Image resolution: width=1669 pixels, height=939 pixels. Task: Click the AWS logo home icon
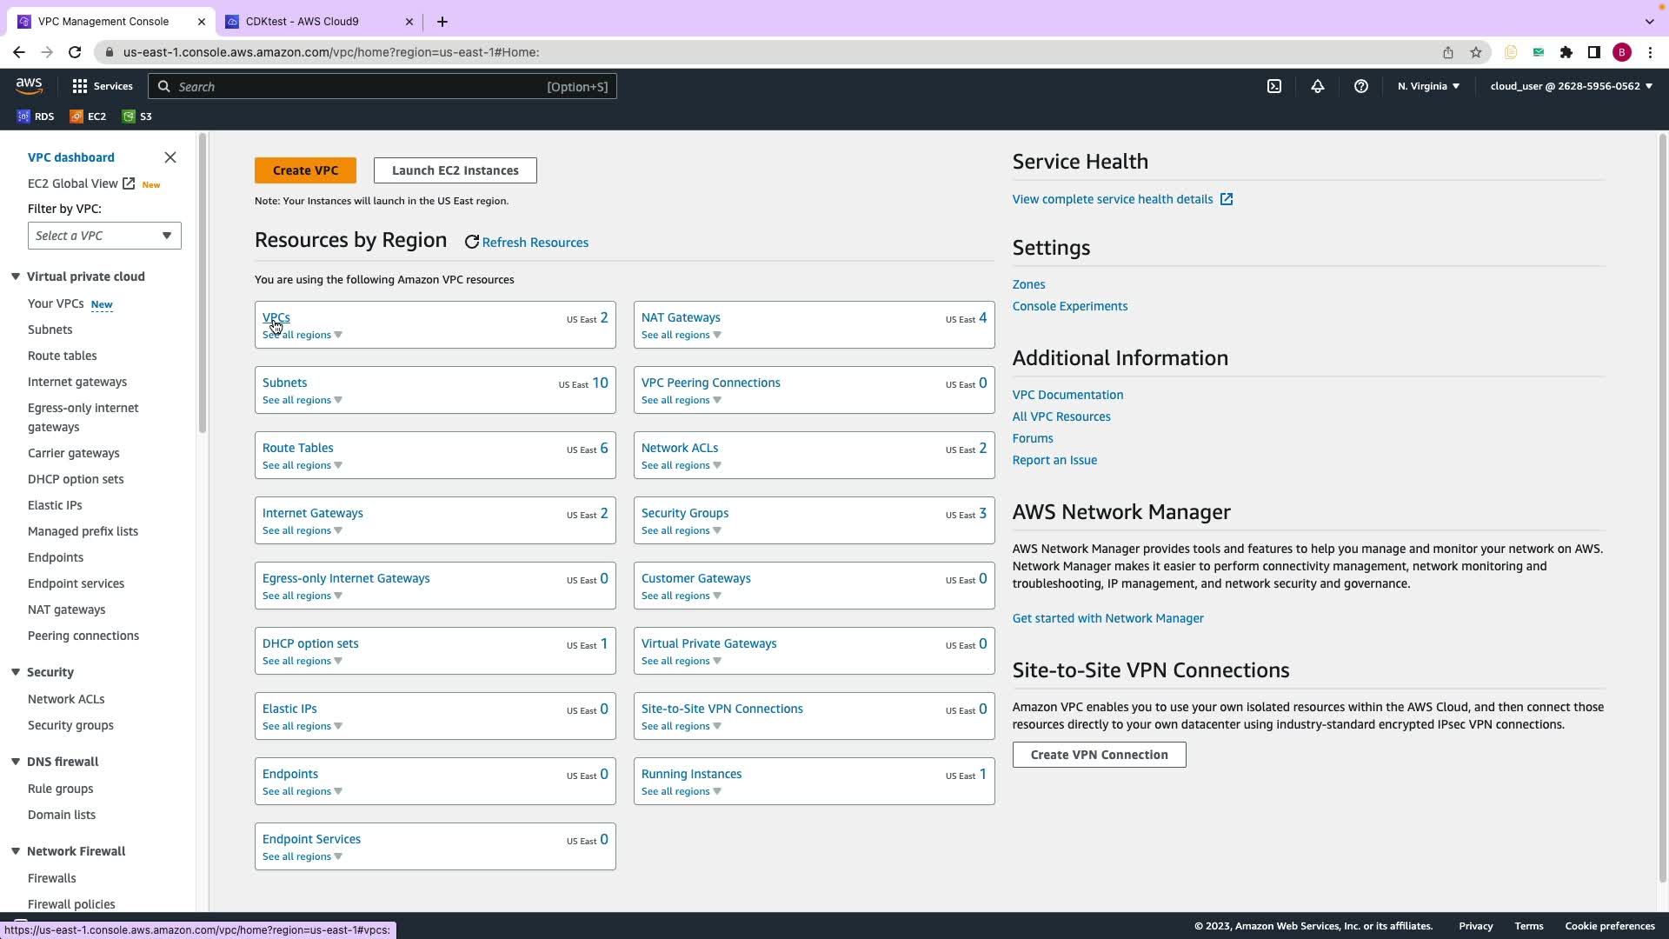pyautogui.click(x=29, y=85)
